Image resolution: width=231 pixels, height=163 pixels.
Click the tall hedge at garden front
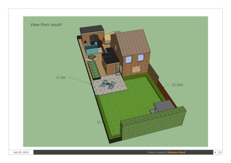click(x=153, y=123)
